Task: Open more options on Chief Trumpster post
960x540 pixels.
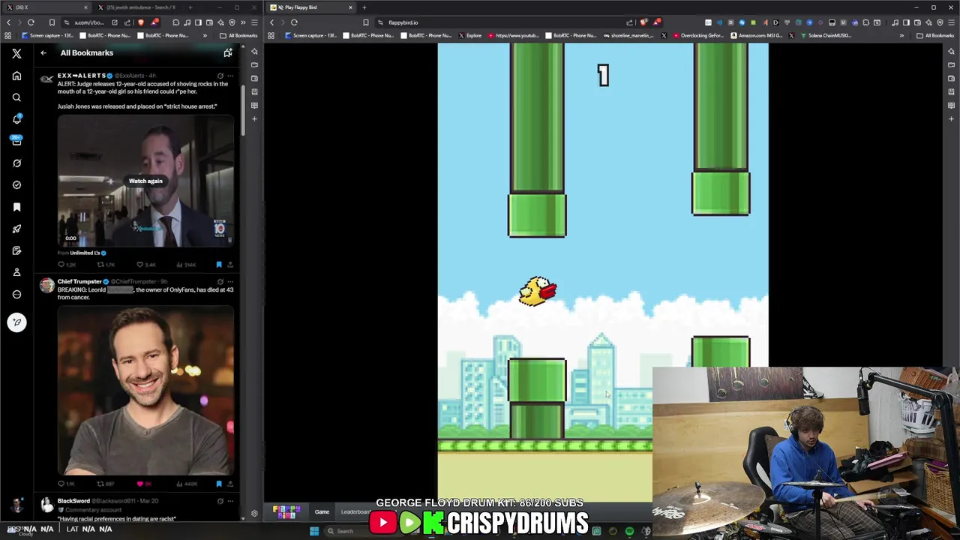Action: 230,281
